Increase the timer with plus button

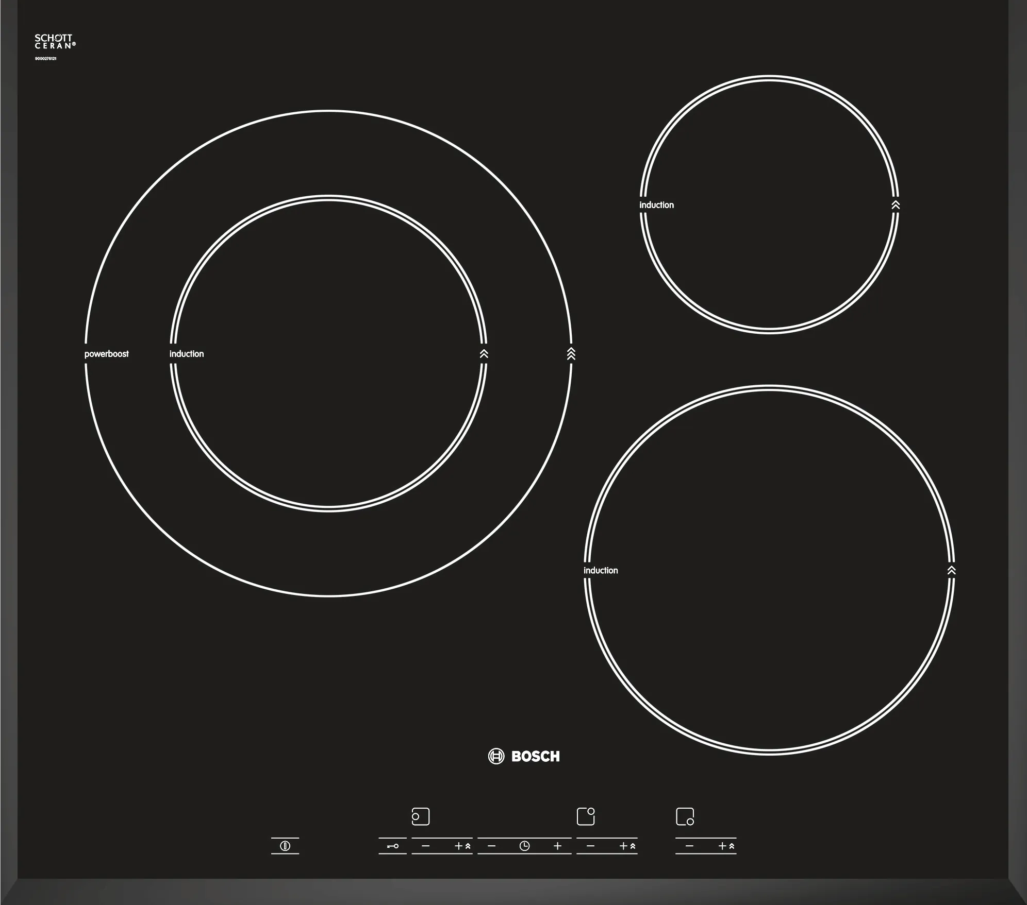(557, 846)
